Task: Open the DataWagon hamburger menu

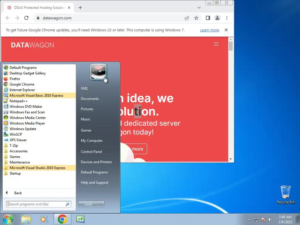Action: point(216,44)
